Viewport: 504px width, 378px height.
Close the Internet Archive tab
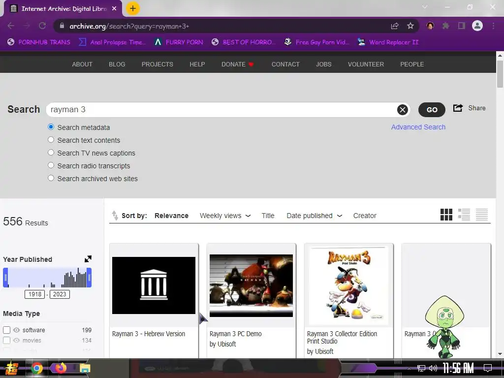pos(114,9)
